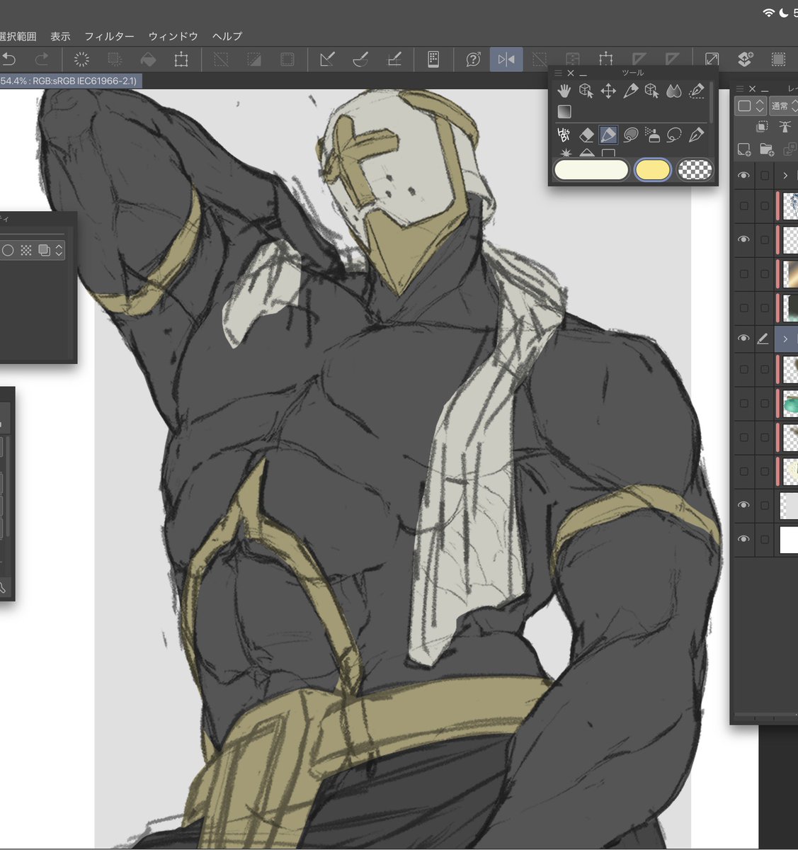Select the transparent checkered color swatch
Image resolution: width=798 pixels, height=850 pixels.
(x=695, y=170)
